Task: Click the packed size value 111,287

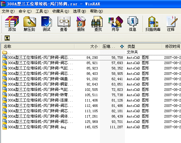Action: pyautogui.click(x=116, y=127)
